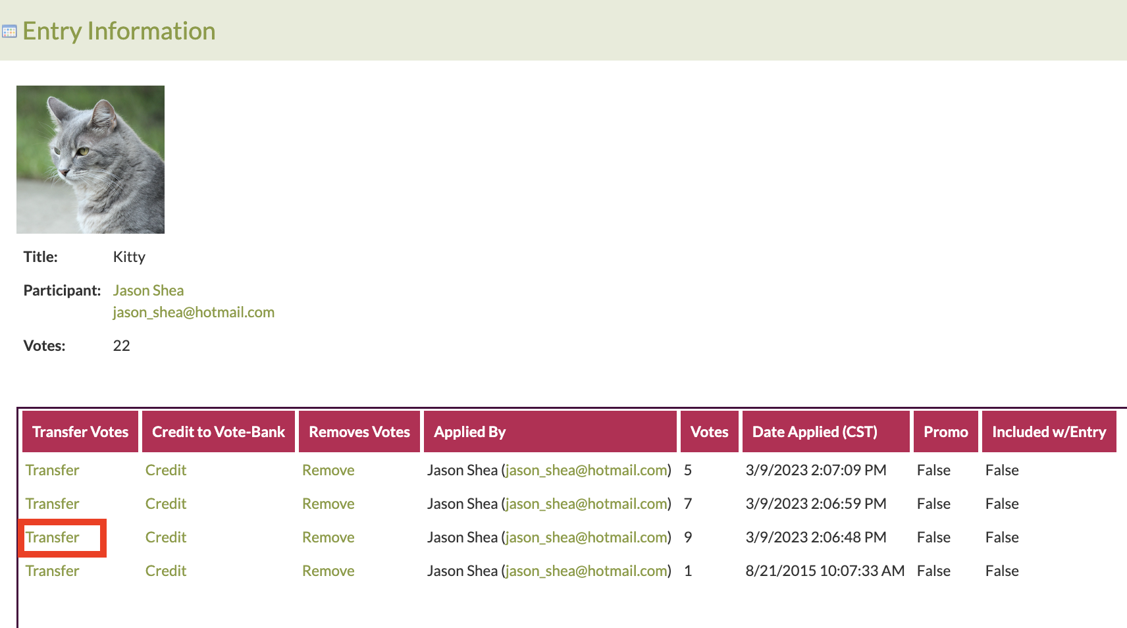Click the Removes Votes column header
The width and height of the screenshot is (1127, 628).
pyautogui.click(x=359, y=432)
